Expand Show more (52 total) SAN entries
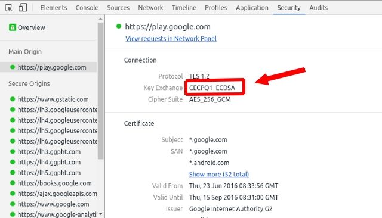This screenshot has width=382, height=218. [219, 174]
